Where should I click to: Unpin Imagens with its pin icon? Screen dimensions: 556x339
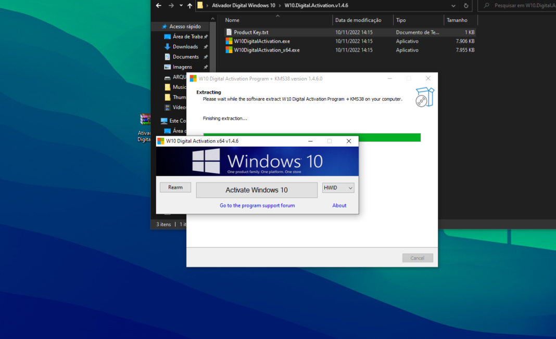(206, 67)
